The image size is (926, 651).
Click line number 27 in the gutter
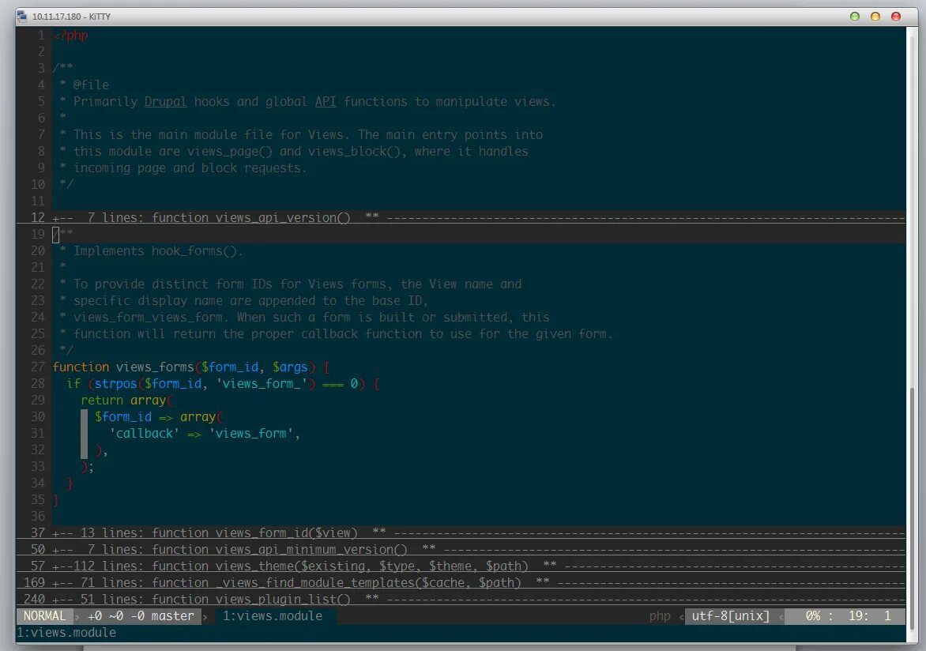point(38,367)
